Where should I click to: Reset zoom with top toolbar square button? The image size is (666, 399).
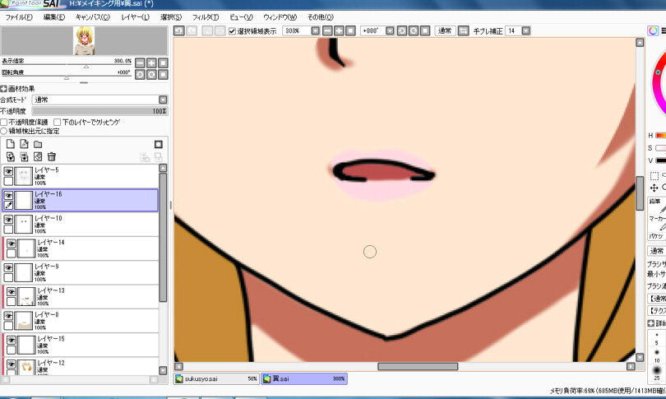coord(350,30)
